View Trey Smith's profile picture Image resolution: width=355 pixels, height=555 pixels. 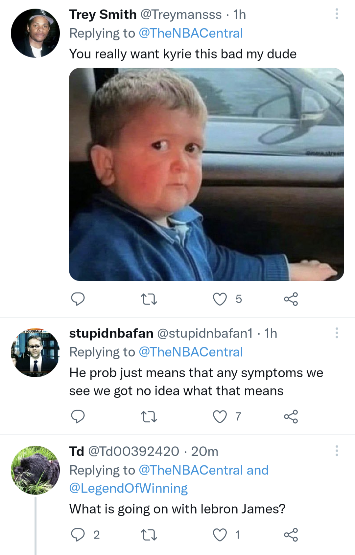[35, 33]
